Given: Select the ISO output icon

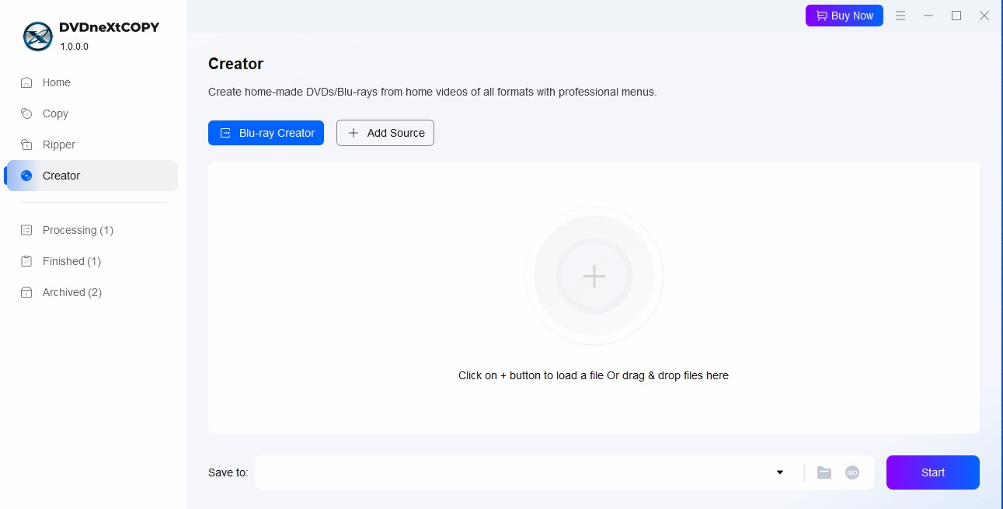Looking at the screenshot, I should tap(852, 472).
